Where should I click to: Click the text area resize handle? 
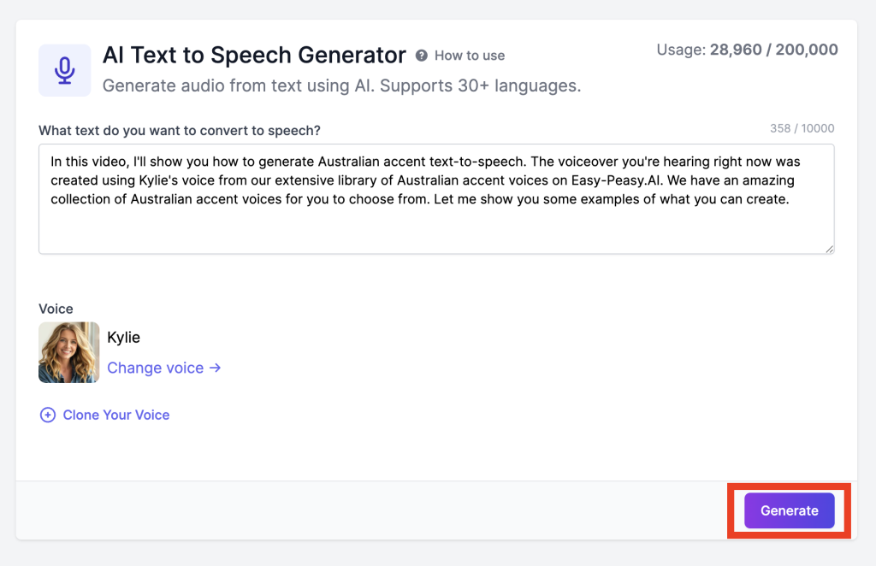click(829, 248)
